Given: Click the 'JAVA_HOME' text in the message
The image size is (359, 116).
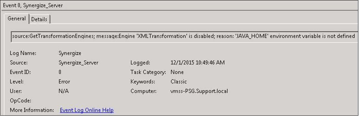Looking at the screenshot, I should [252, 36].
